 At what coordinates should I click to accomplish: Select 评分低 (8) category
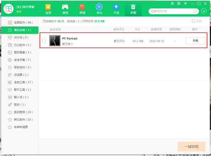[20, 38]
